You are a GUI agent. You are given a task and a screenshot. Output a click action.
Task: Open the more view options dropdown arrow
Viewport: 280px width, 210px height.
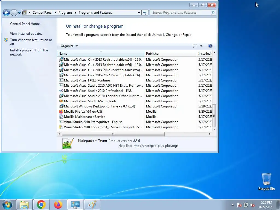[x=201, y=46]
